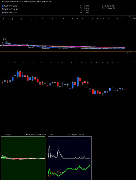Click the '2.52' lower axis value
136x180 pixels.
128,53
